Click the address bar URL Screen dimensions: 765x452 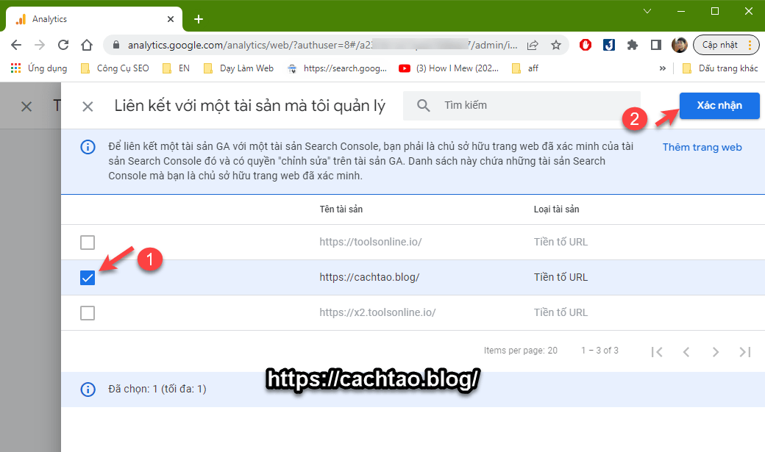point(322,45)
